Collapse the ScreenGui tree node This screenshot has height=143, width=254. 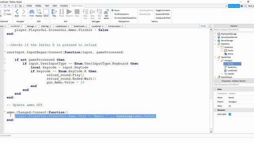[x=218, y=47]
